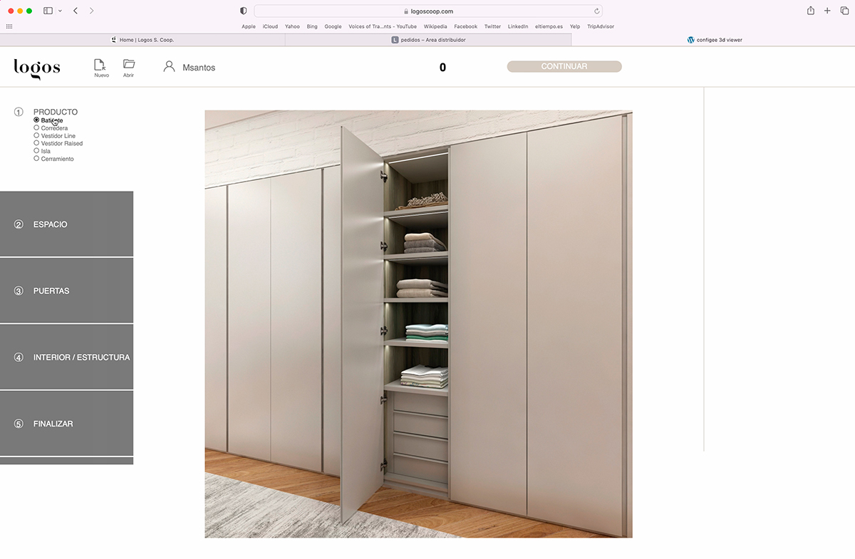Viewport: 855px width, 559px height.
Task: Select the Batiente product option
Action: pyautogui.click(x=48, y=120)
